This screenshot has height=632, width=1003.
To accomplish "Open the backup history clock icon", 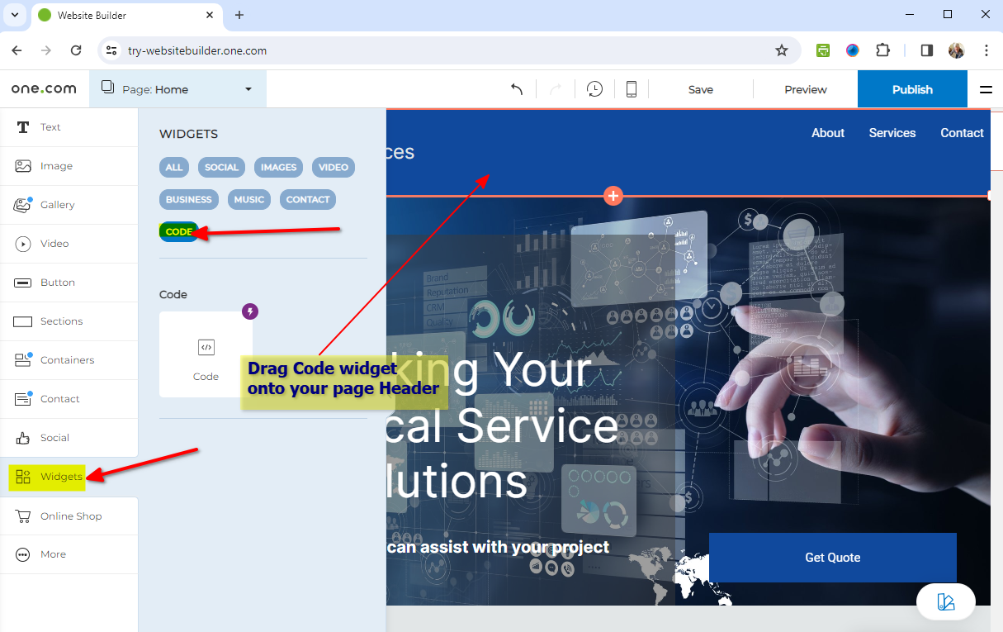I will tap(594, 89).
